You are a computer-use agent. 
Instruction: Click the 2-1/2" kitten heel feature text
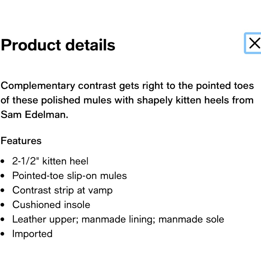pos(50,161)
